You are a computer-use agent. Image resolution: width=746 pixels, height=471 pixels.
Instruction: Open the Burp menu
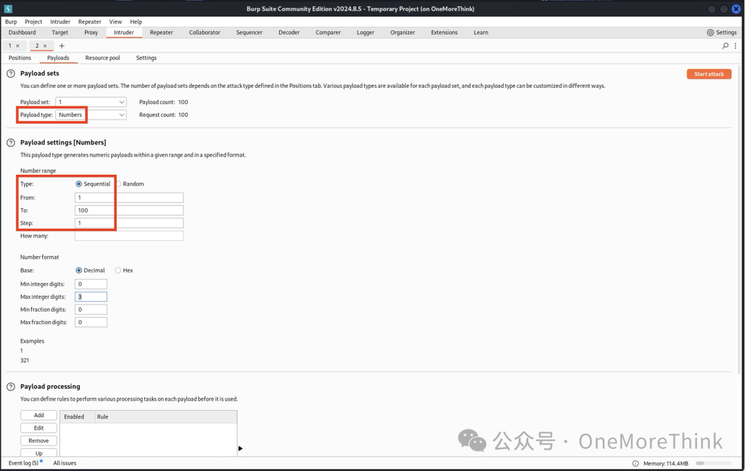[11, 21]
